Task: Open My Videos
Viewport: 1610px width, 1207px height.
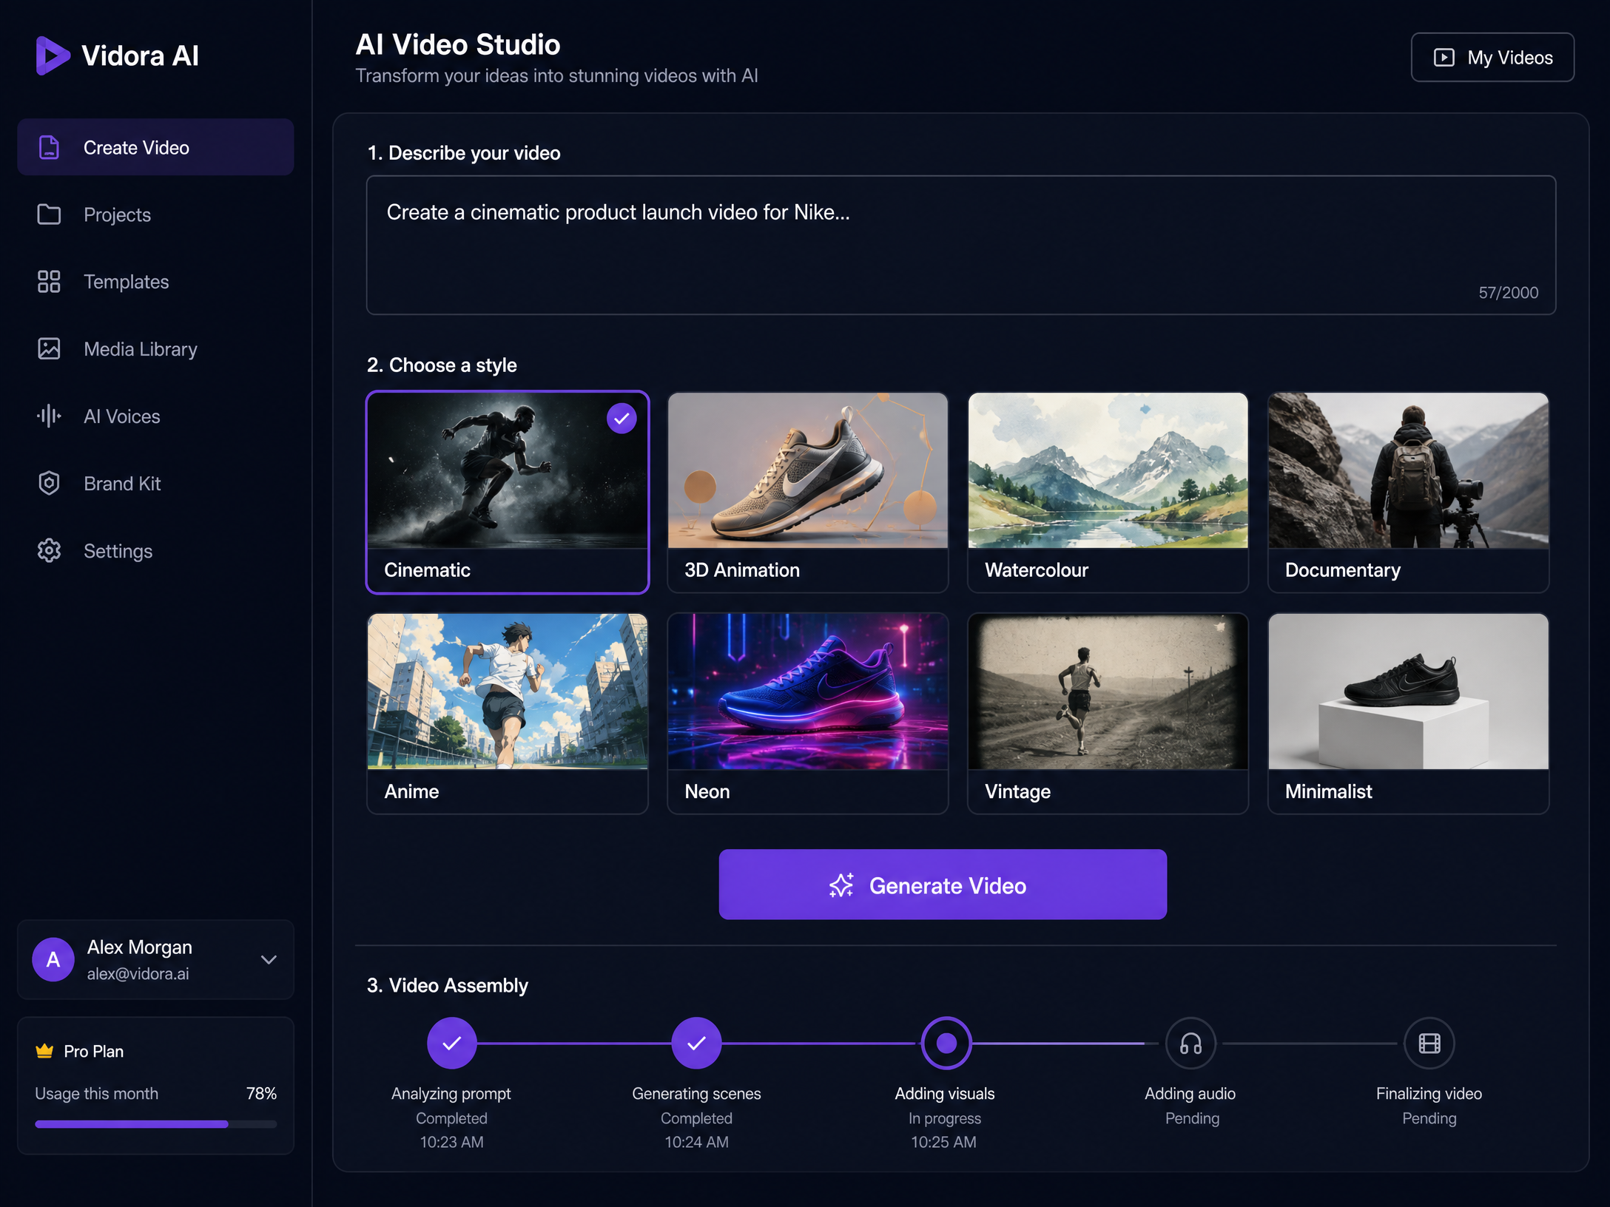Action: click(1492, 58)
